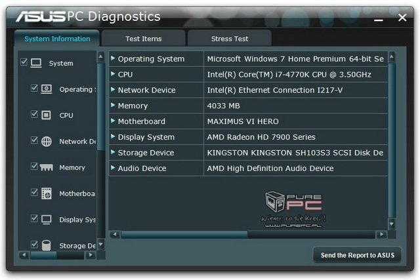
Task: Click the 'Intel(R) Ethernet Connection I217-V' value
Action: point(275,90)
